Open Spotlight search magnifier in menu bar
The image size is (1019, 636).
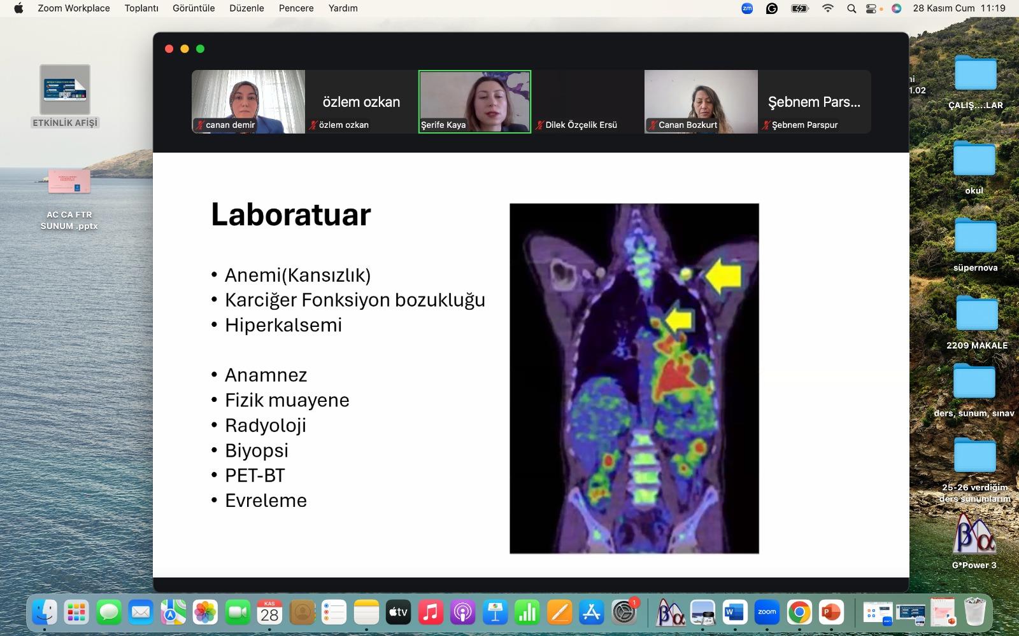coord(852,8)
